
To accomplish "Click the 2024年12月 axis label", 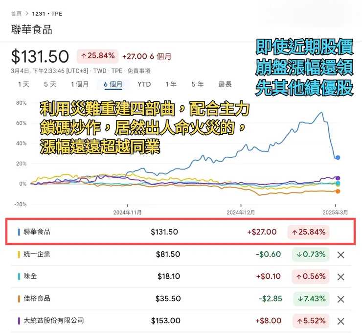I will 241,213.
